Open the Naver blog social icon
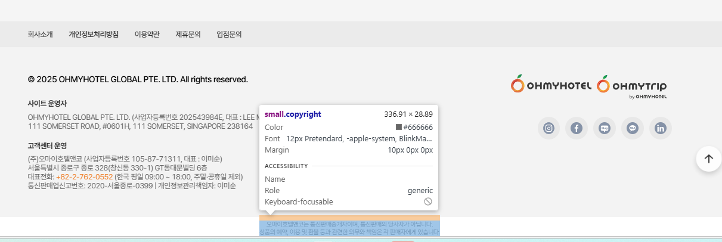This screenshot has height=242, width=722. [x=605, y=128]
